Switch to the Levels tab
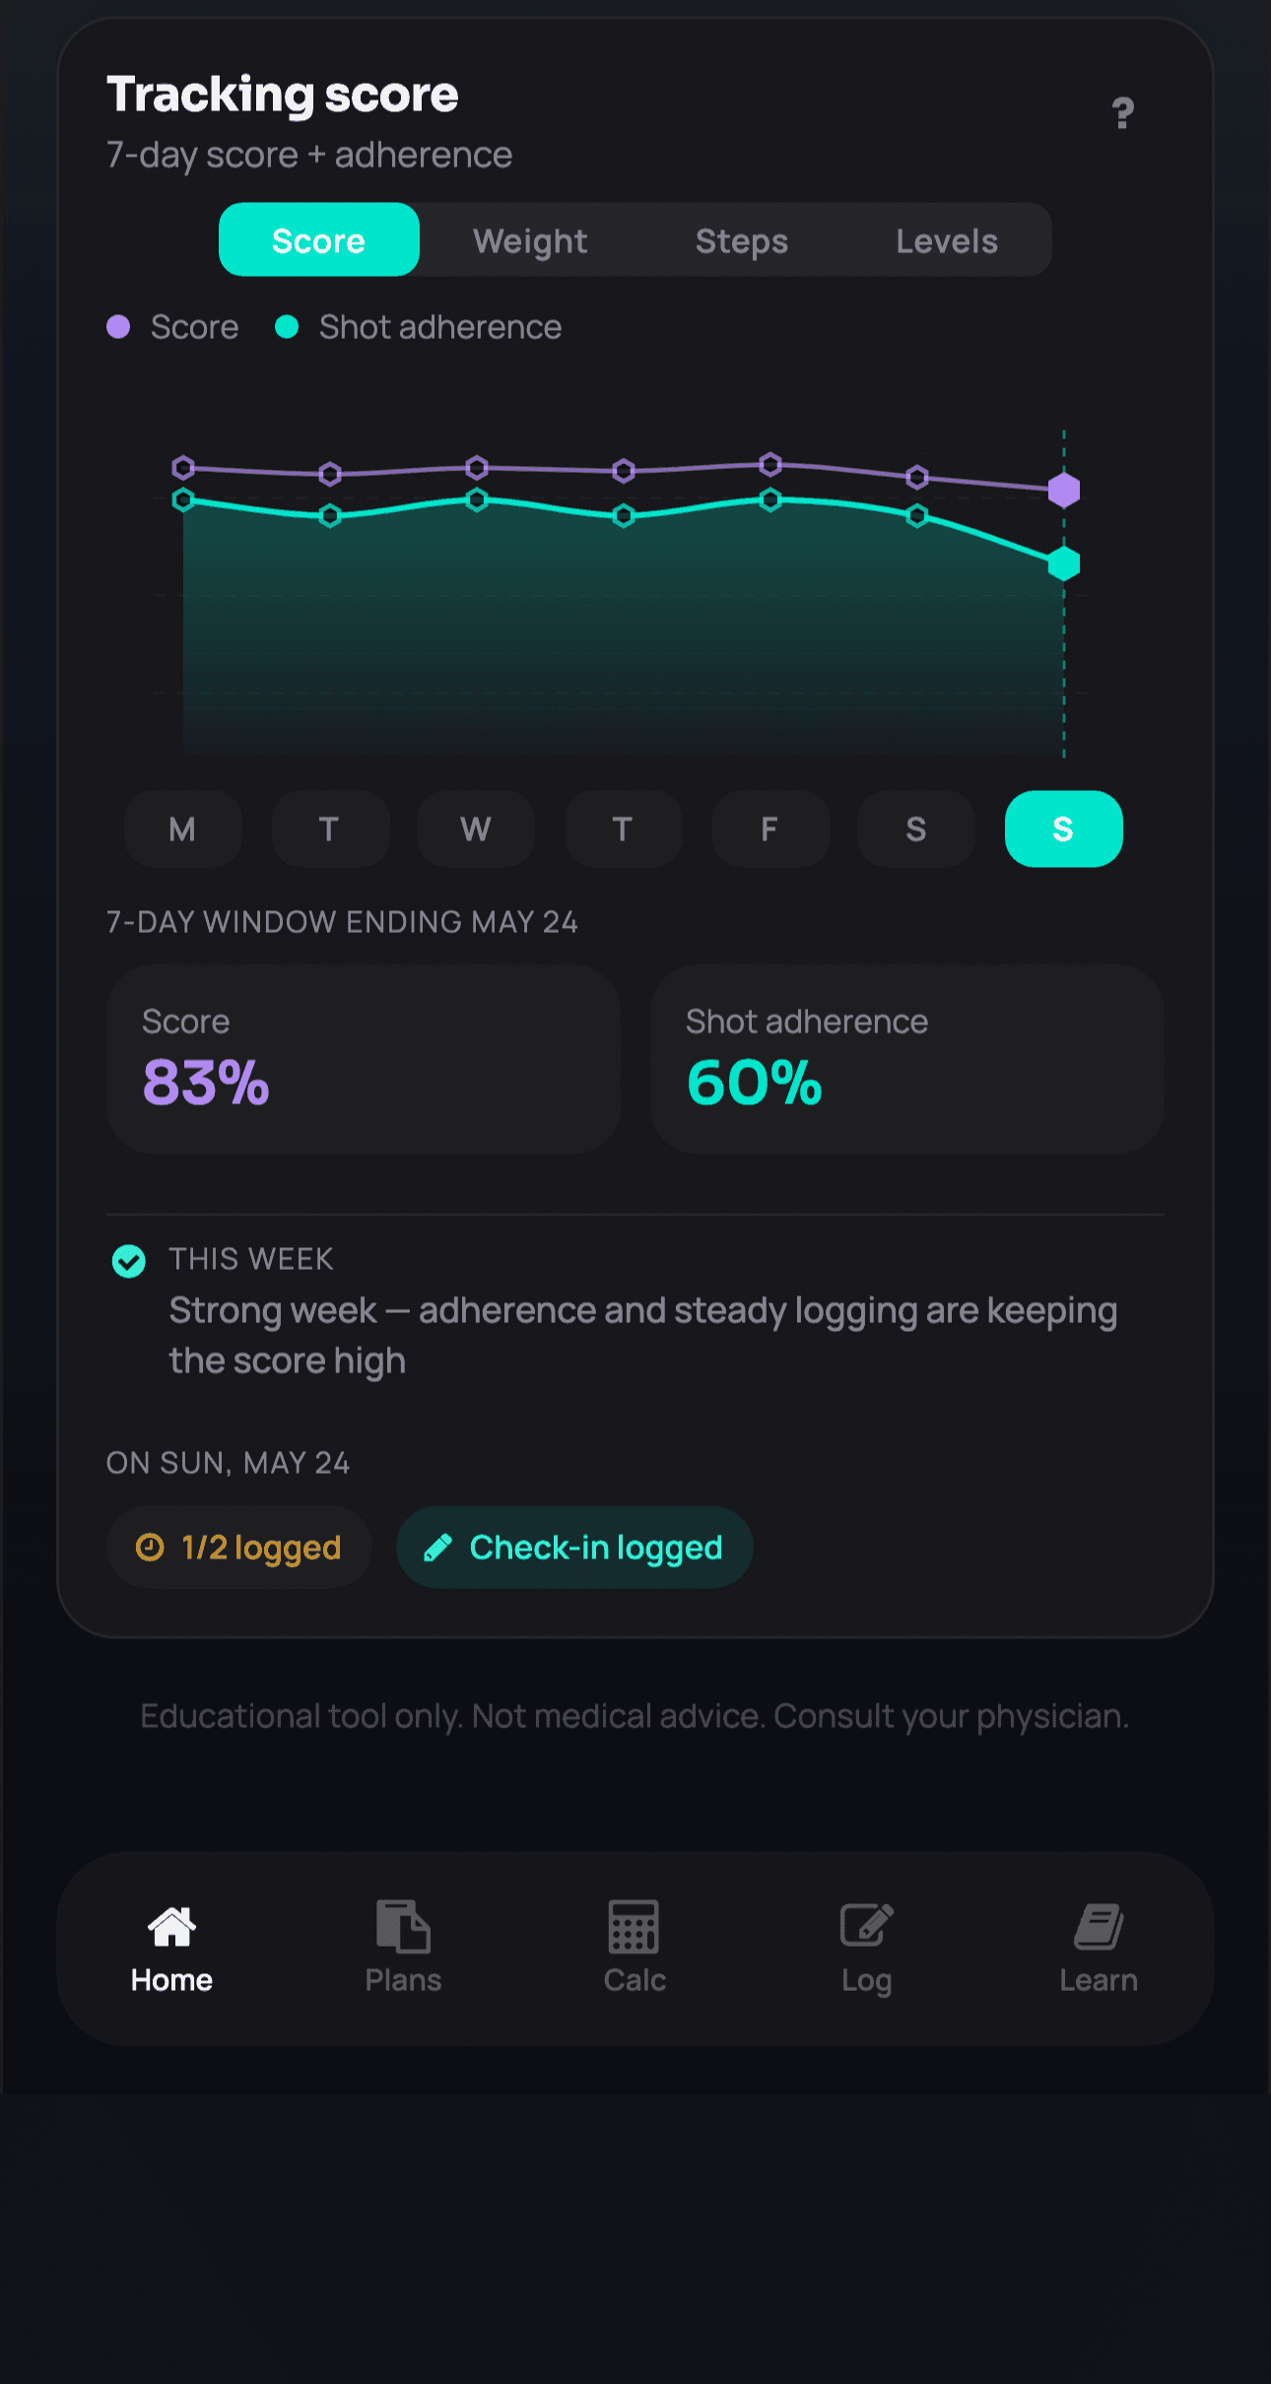This screenshot has width=1271, height=2384. 947,240
